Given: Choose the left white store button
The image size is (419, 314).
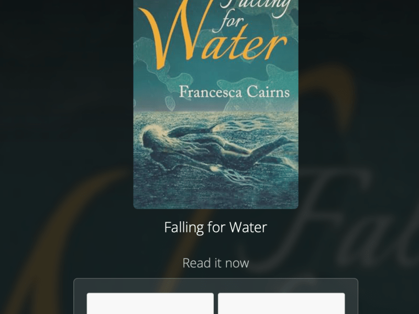Looking at the screenshot, I should 150,304.
